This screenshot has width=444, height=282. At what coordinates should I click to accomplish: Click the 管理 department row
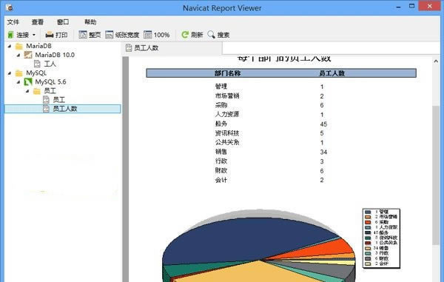[x=221, y=87]
